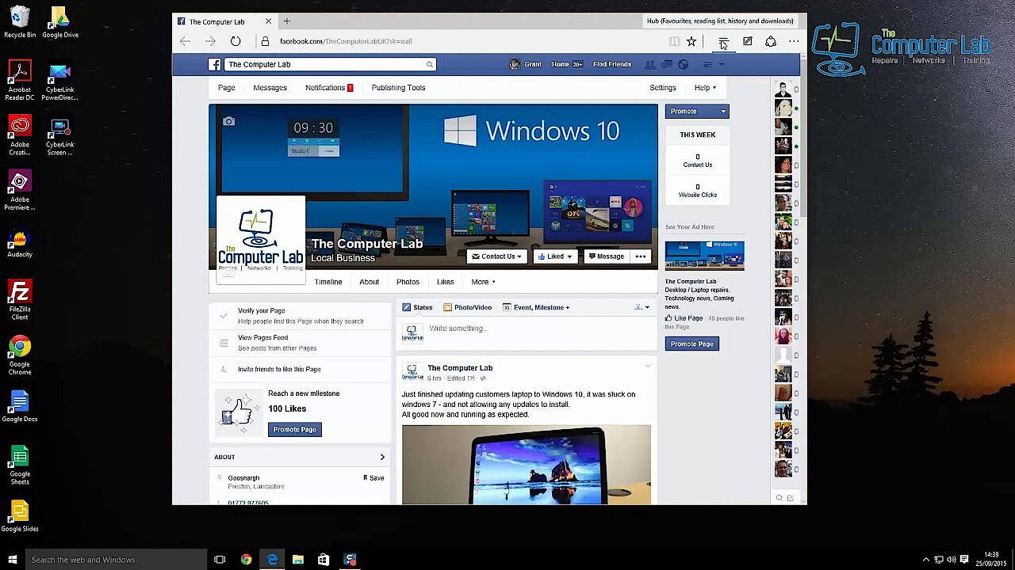The width and height of the screenshot is (1015, 570).
Task: Switch to the Messages page tab
Action: 270,88
